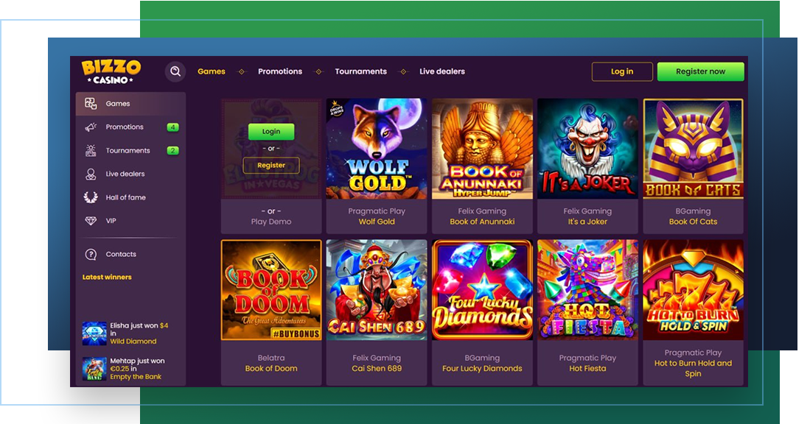Open the VIP diamond icon
The width and height of the screenshot is (810, 424).
pos(91,221)
